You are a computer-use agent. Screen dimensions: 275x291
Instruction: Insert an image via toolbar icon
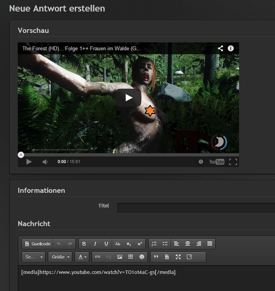120,257
